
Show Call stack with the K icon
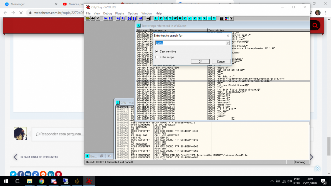195,18
